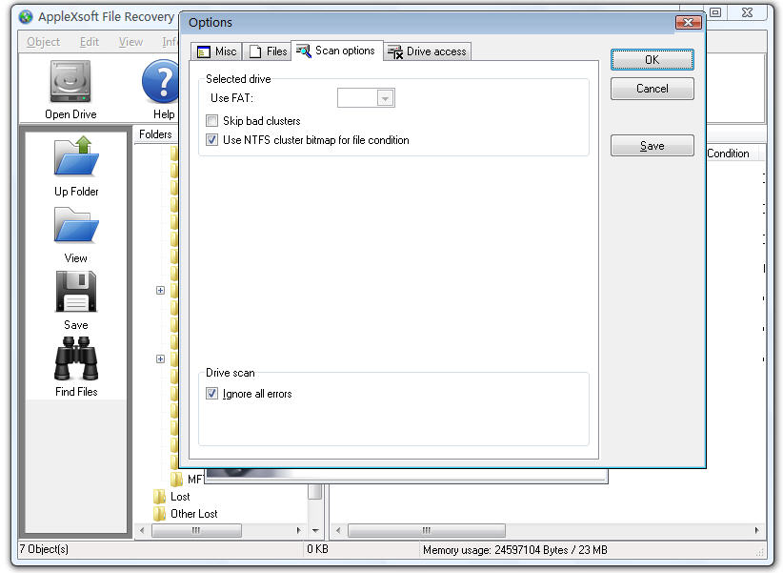Click the Folders panel header

[155, 134]
